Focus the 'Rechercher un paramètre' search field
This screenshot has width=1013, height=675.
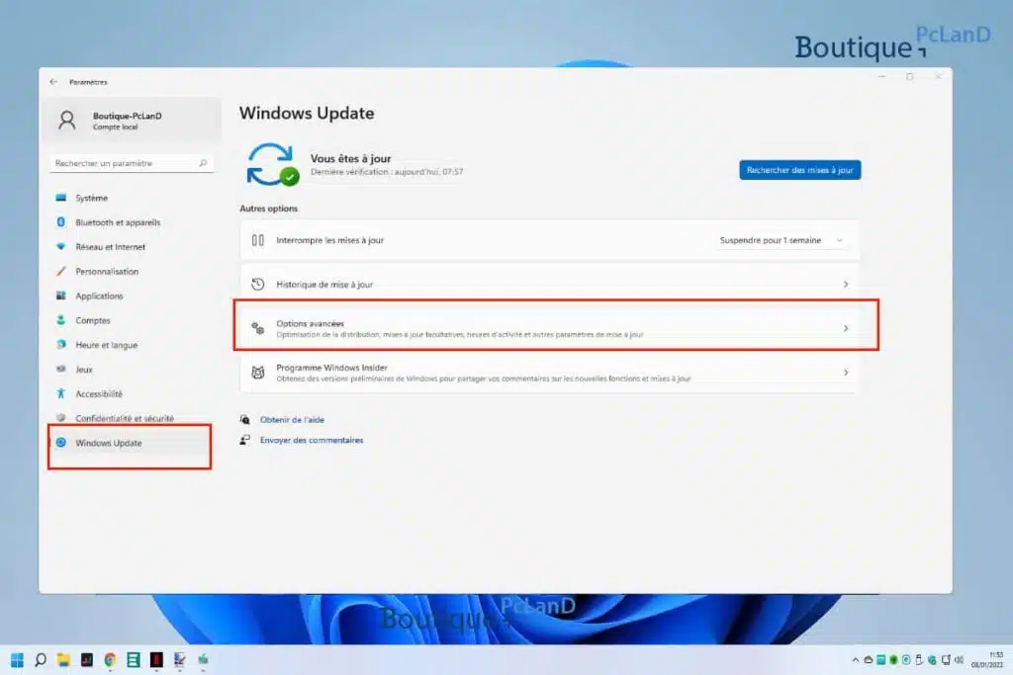(132, 163)
